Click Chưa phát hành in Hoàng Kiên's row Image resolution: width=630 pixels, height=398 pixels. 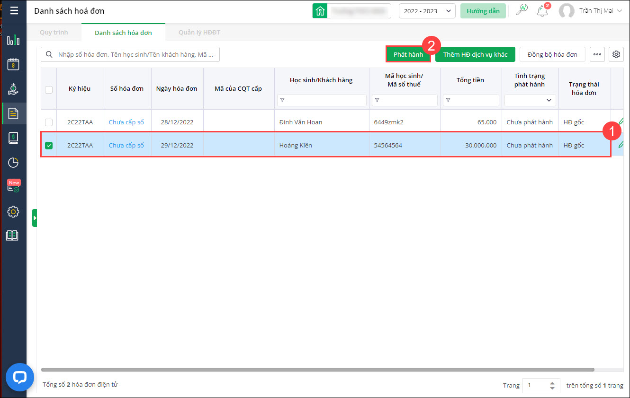[x=530, y=145]
